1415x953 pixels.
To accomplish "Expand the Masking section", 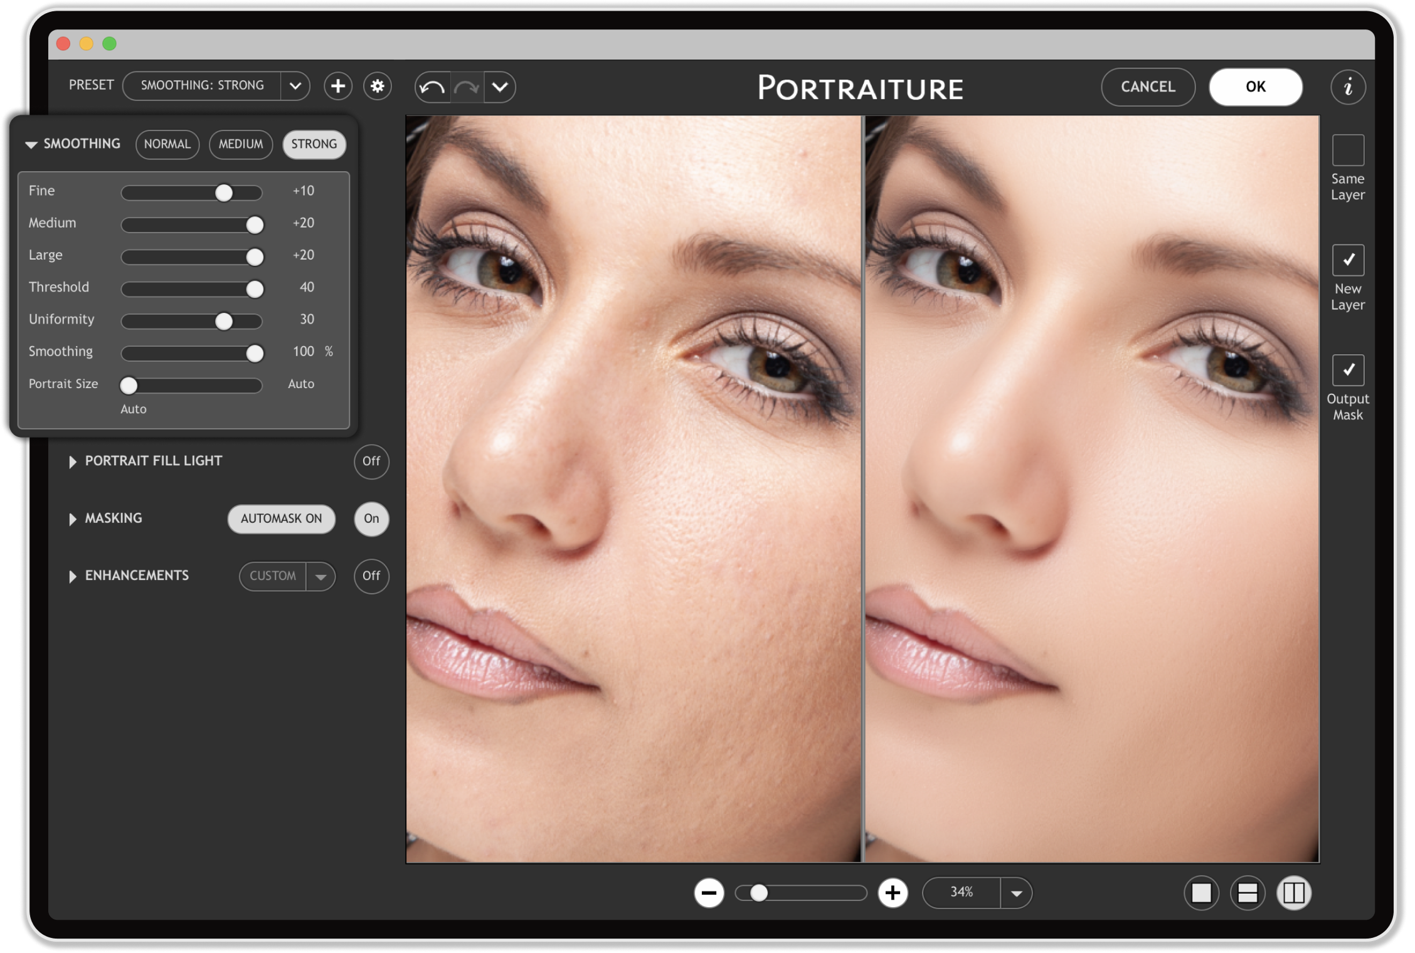I will [x=73, y=519].
